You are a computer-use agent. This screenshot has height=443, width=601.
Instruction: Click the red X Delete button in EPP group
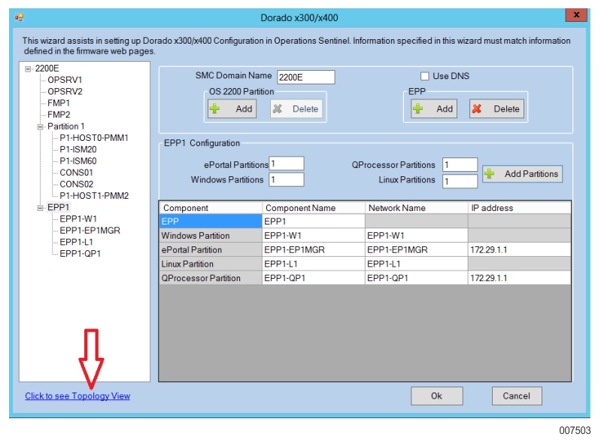496,108
